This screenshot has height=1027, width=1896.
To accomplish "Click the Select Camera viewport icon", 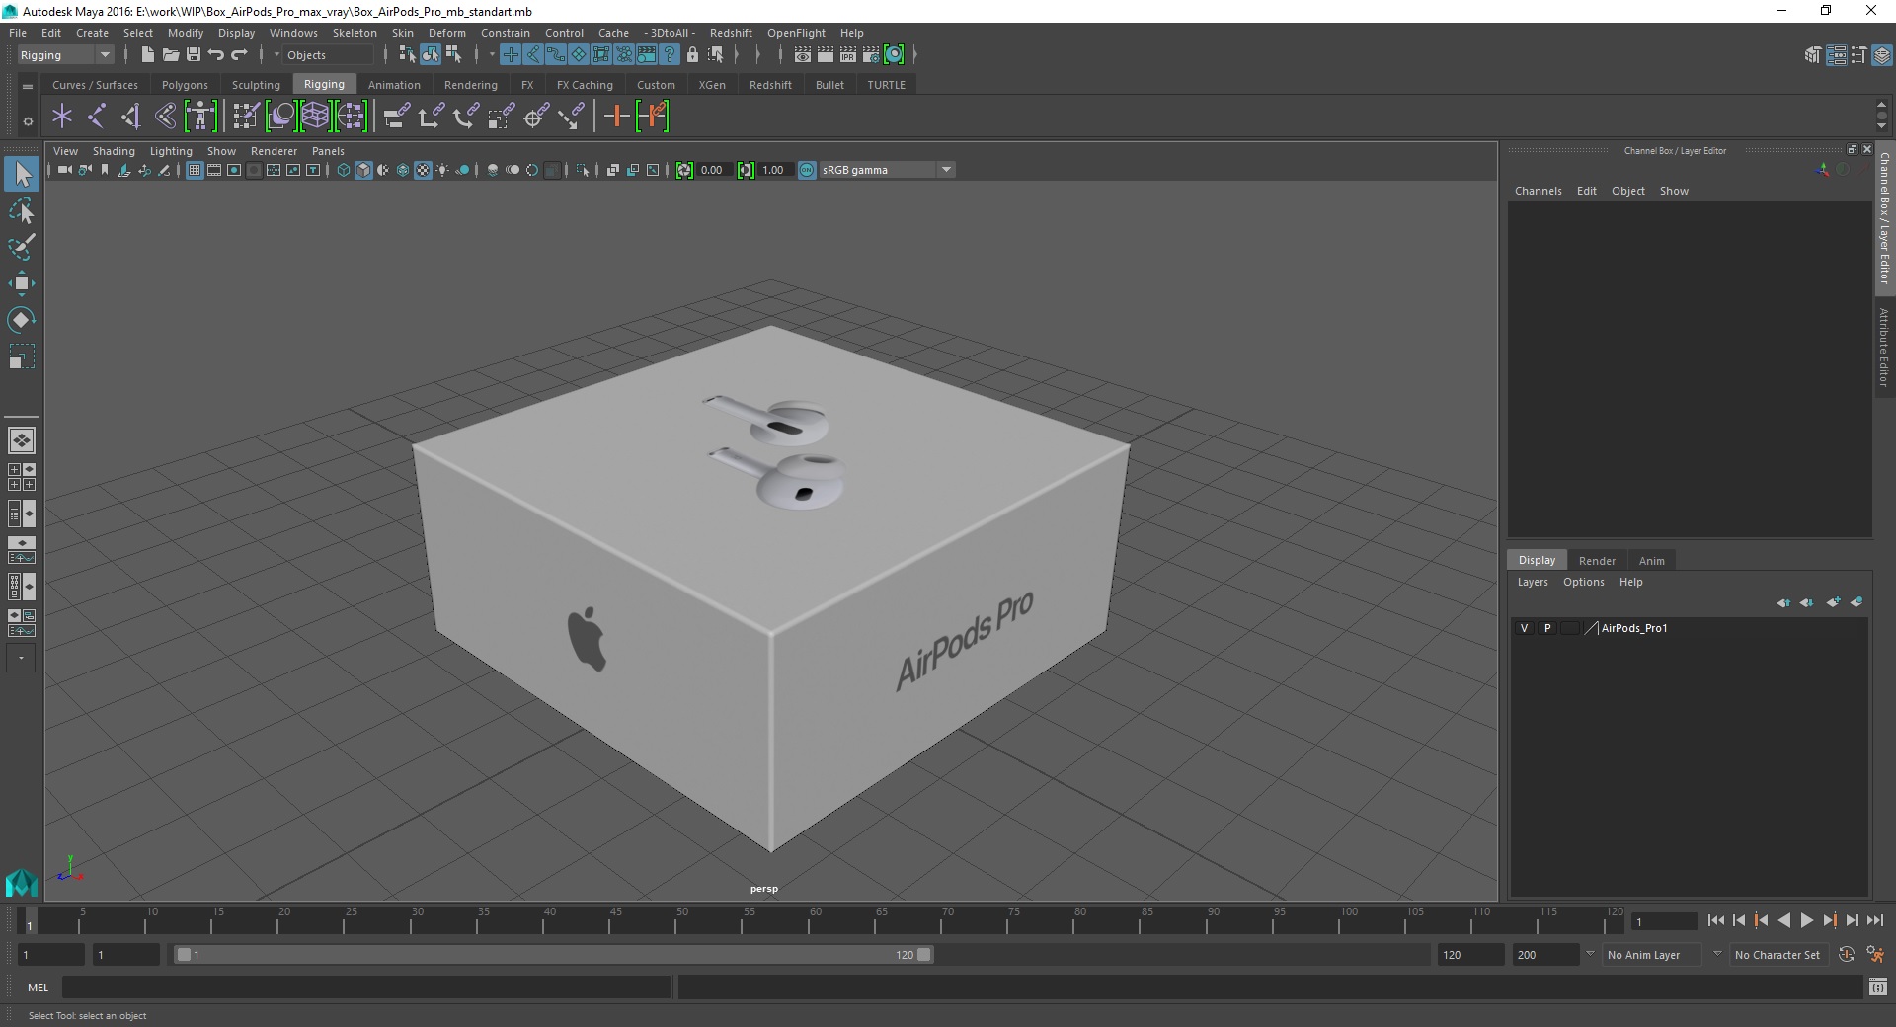I will 64,170.
